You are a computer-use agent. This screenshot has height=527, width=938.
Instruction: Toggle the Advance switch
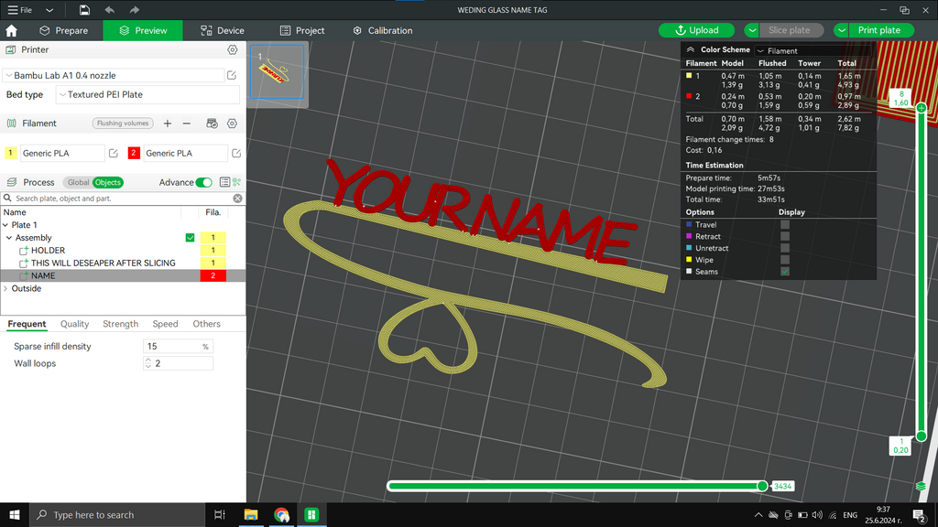click(204, 182)
